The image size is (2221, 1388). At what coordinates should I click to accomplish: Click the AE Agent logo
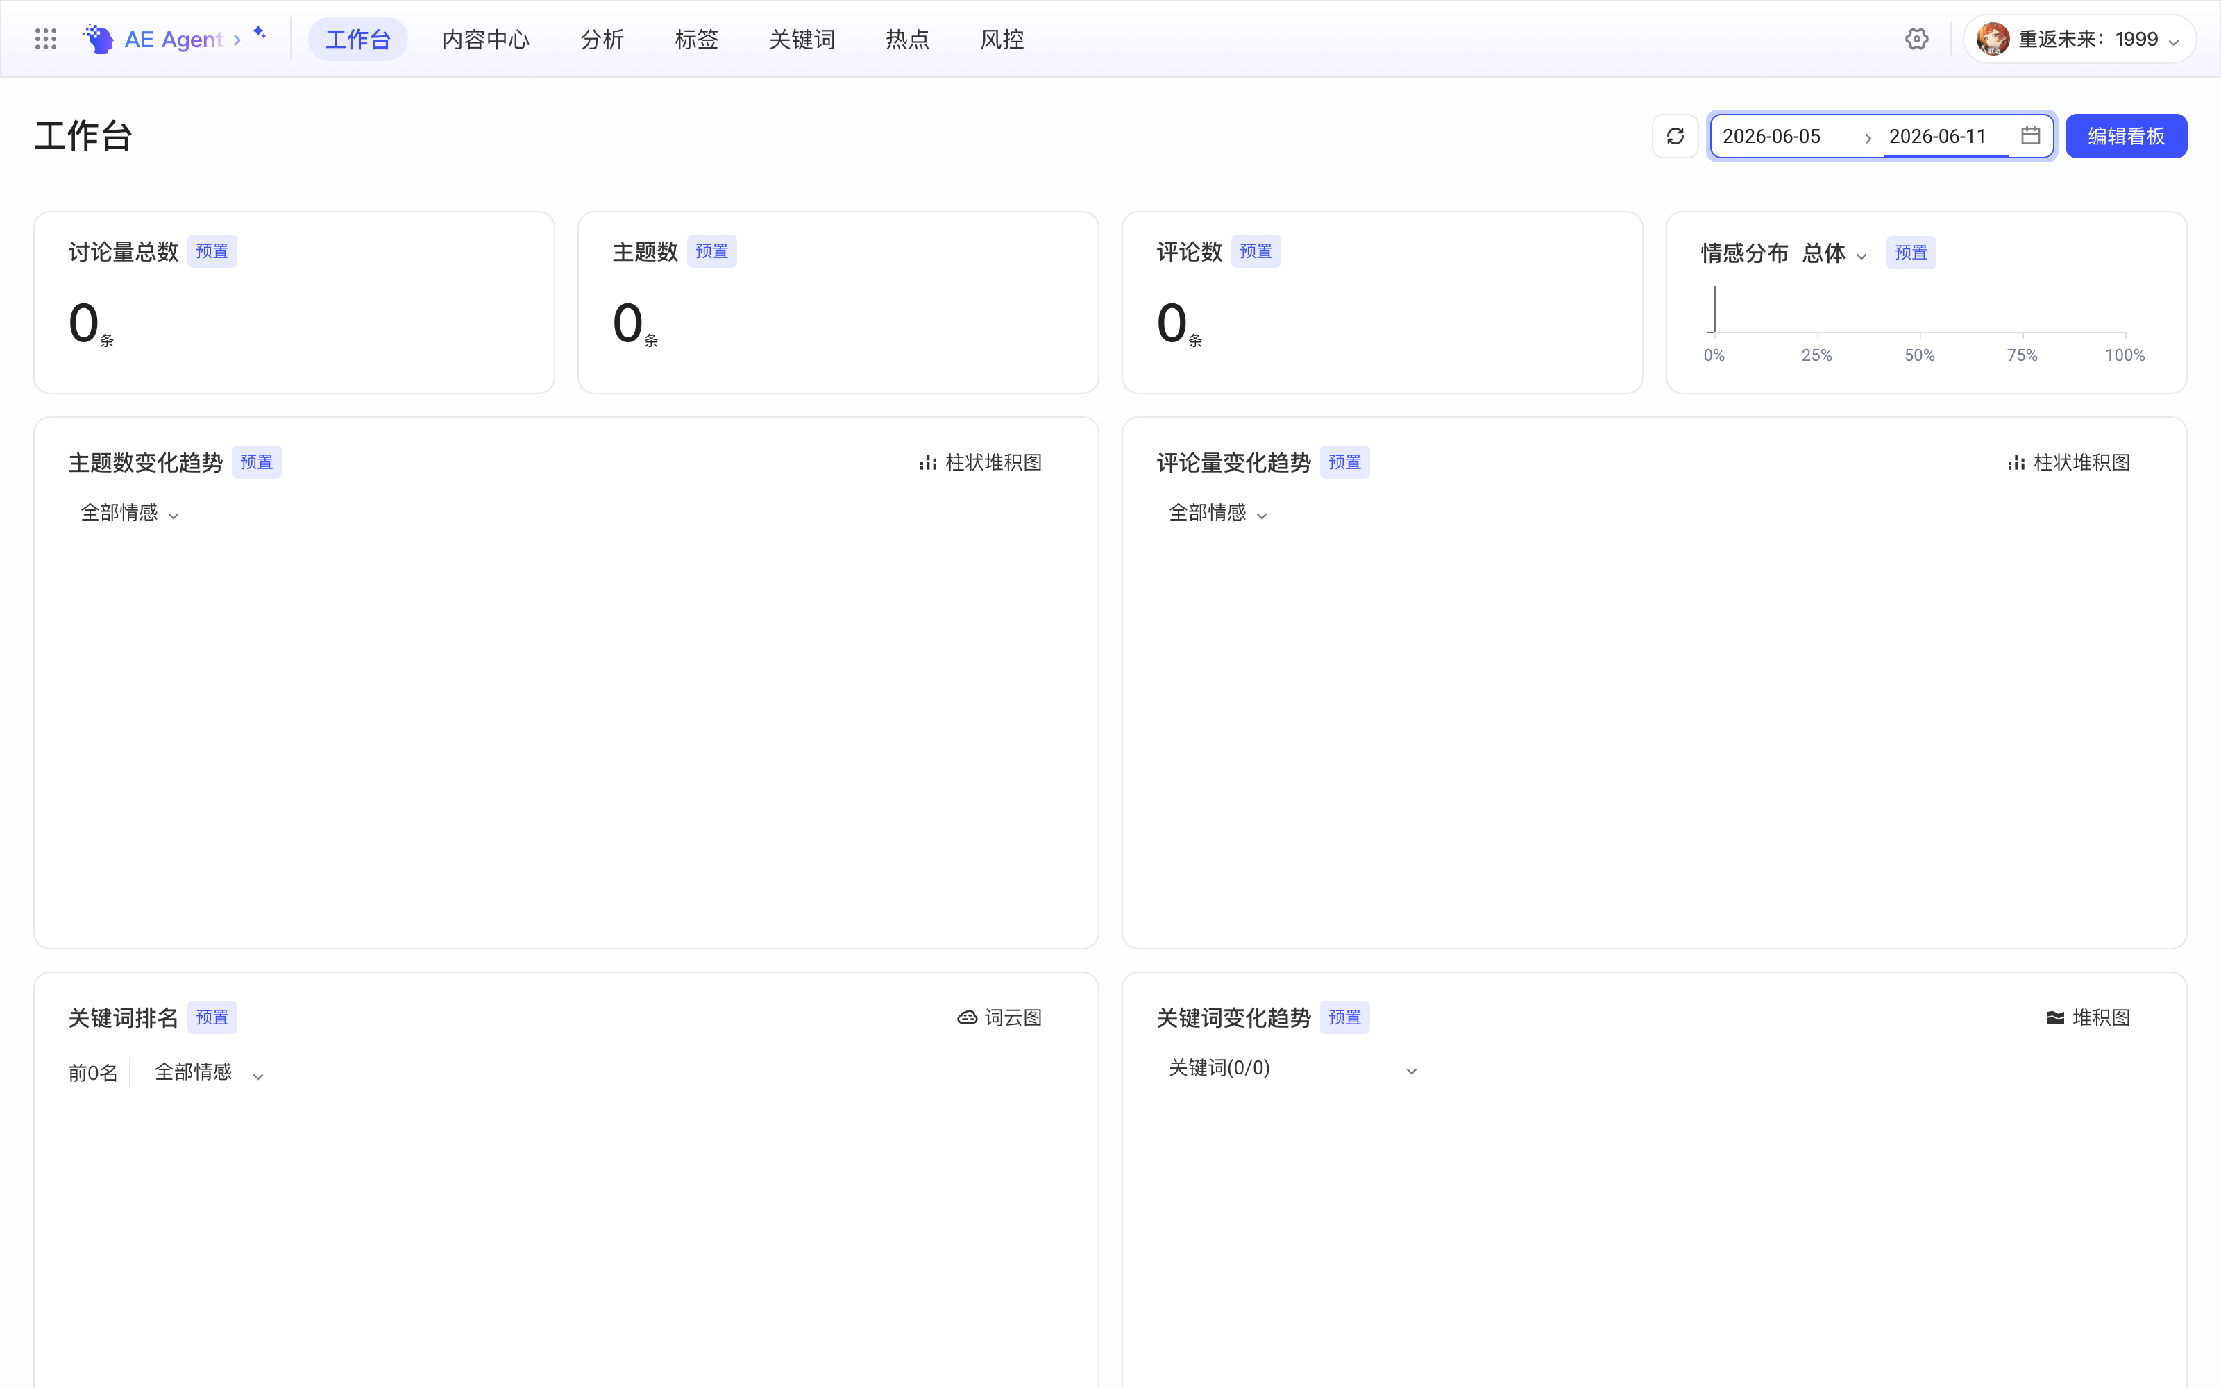pyautogui.click(x=98, y=39)
